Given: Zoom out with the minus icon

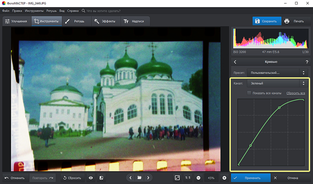Looking at the screenshot, I should pyautogui.click(x=198, y=178).
